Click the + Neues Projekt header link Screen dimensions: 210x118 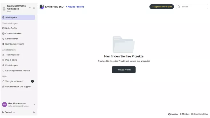pyautogui.click(x=75, y=7)
